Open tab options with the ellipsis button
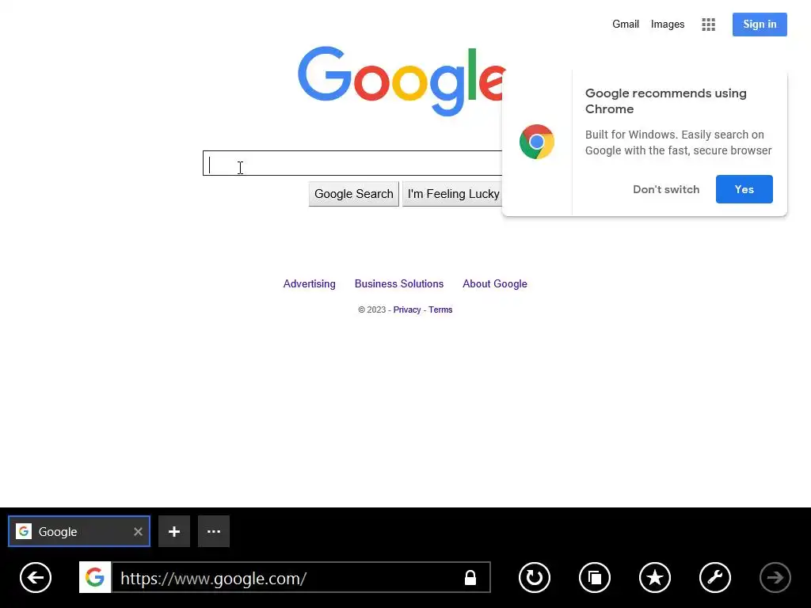This screenshot has width=811, height=608. click(x=214, y=531)
